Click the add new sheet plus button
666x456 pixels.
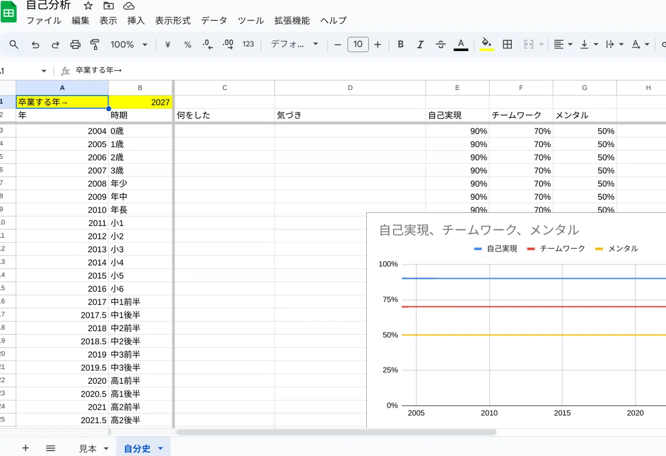pos(25,448)
